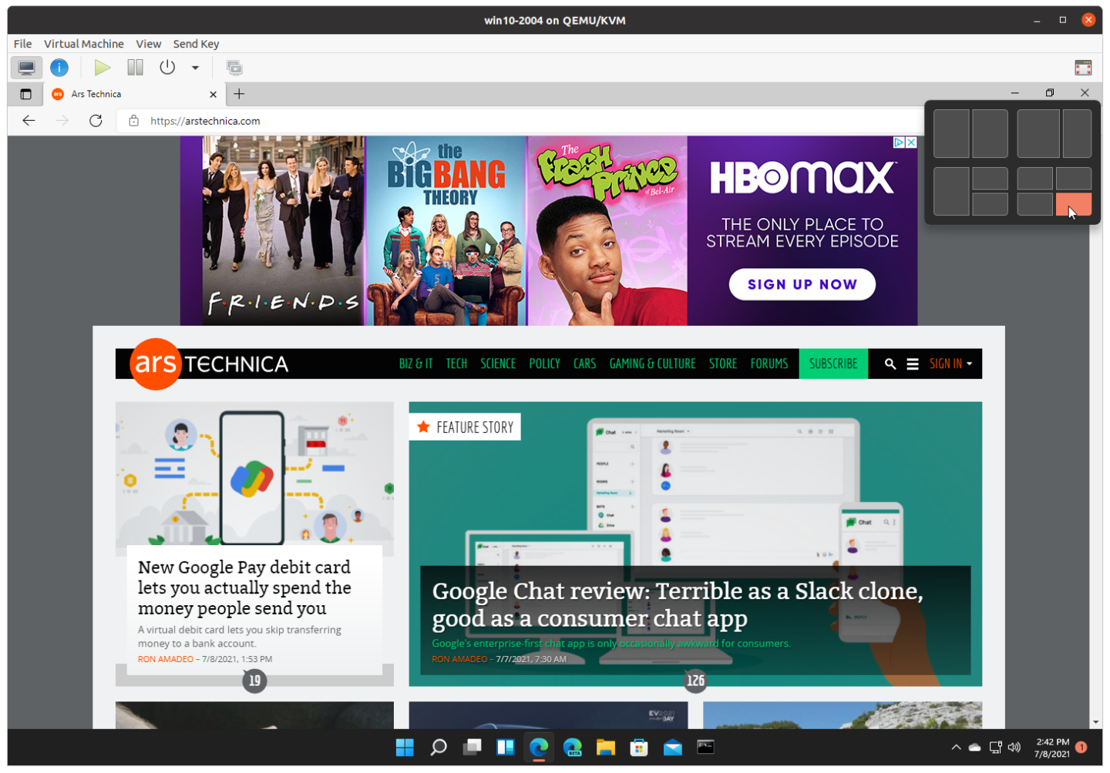Snap window to left half layout
The width and height of the screenshot is (1110, 773).
click(951, 133)
